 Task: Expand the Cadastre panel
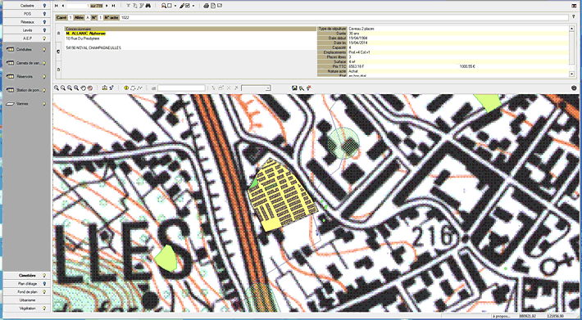click(27, 6)
